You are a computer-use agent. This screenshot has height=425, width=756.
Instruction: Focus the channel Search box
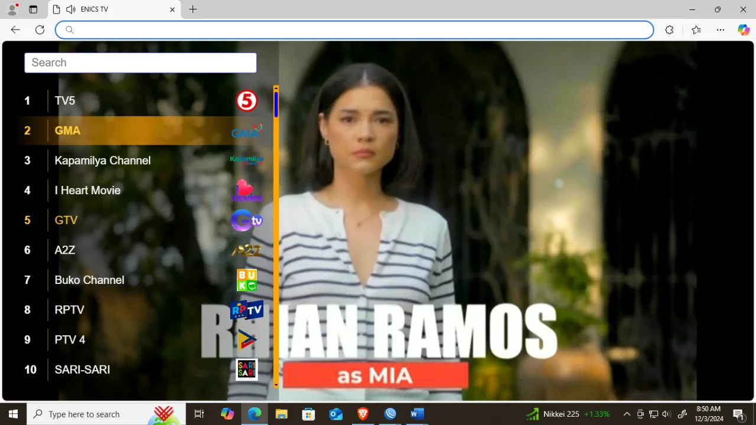coord(141,63)
